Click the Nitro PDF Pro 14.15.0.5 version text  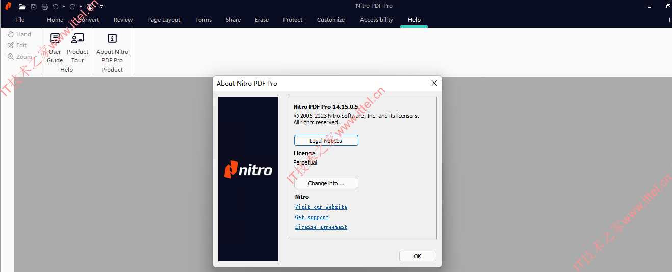tap(326, 107)
